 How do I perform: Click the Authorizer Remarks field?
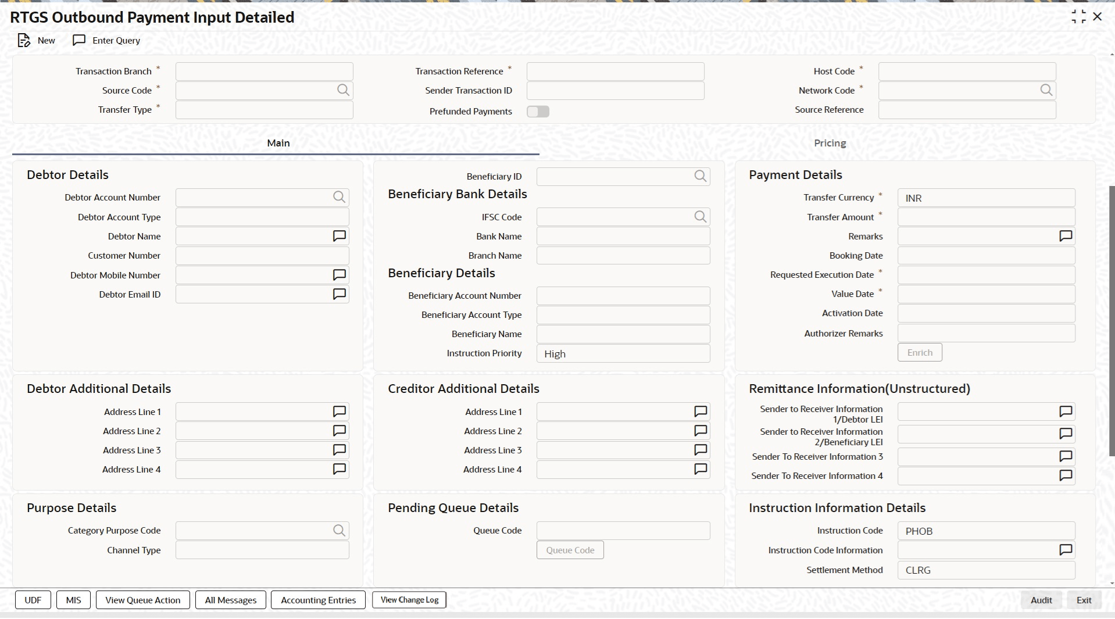tap(986, 333)
